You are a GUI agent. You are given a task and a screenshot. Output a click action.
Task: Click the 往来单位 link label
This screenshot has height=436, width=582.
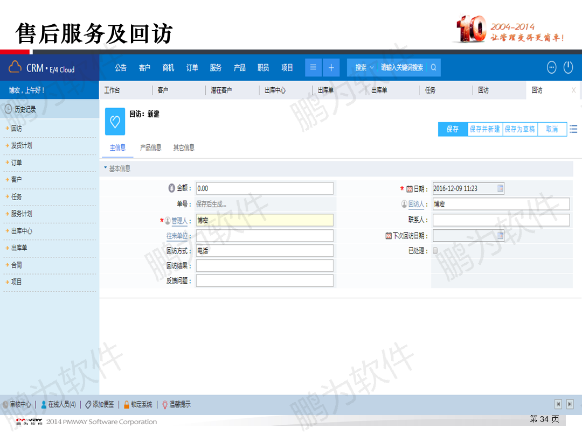click(x=177, y=236)
